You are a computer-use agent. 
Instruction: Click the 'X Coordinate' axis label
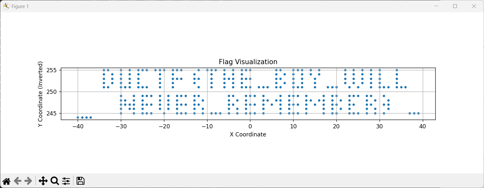(248, 134)
